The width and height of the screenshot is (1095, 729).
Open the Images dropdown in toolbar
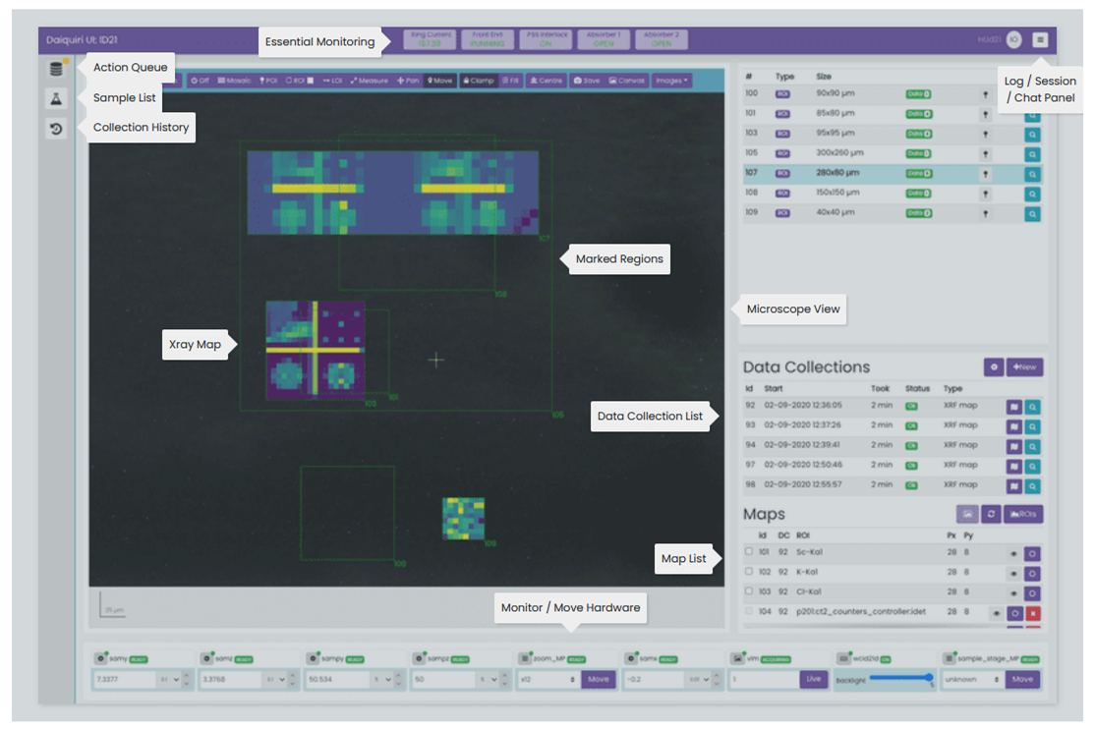tap(671, 81)
